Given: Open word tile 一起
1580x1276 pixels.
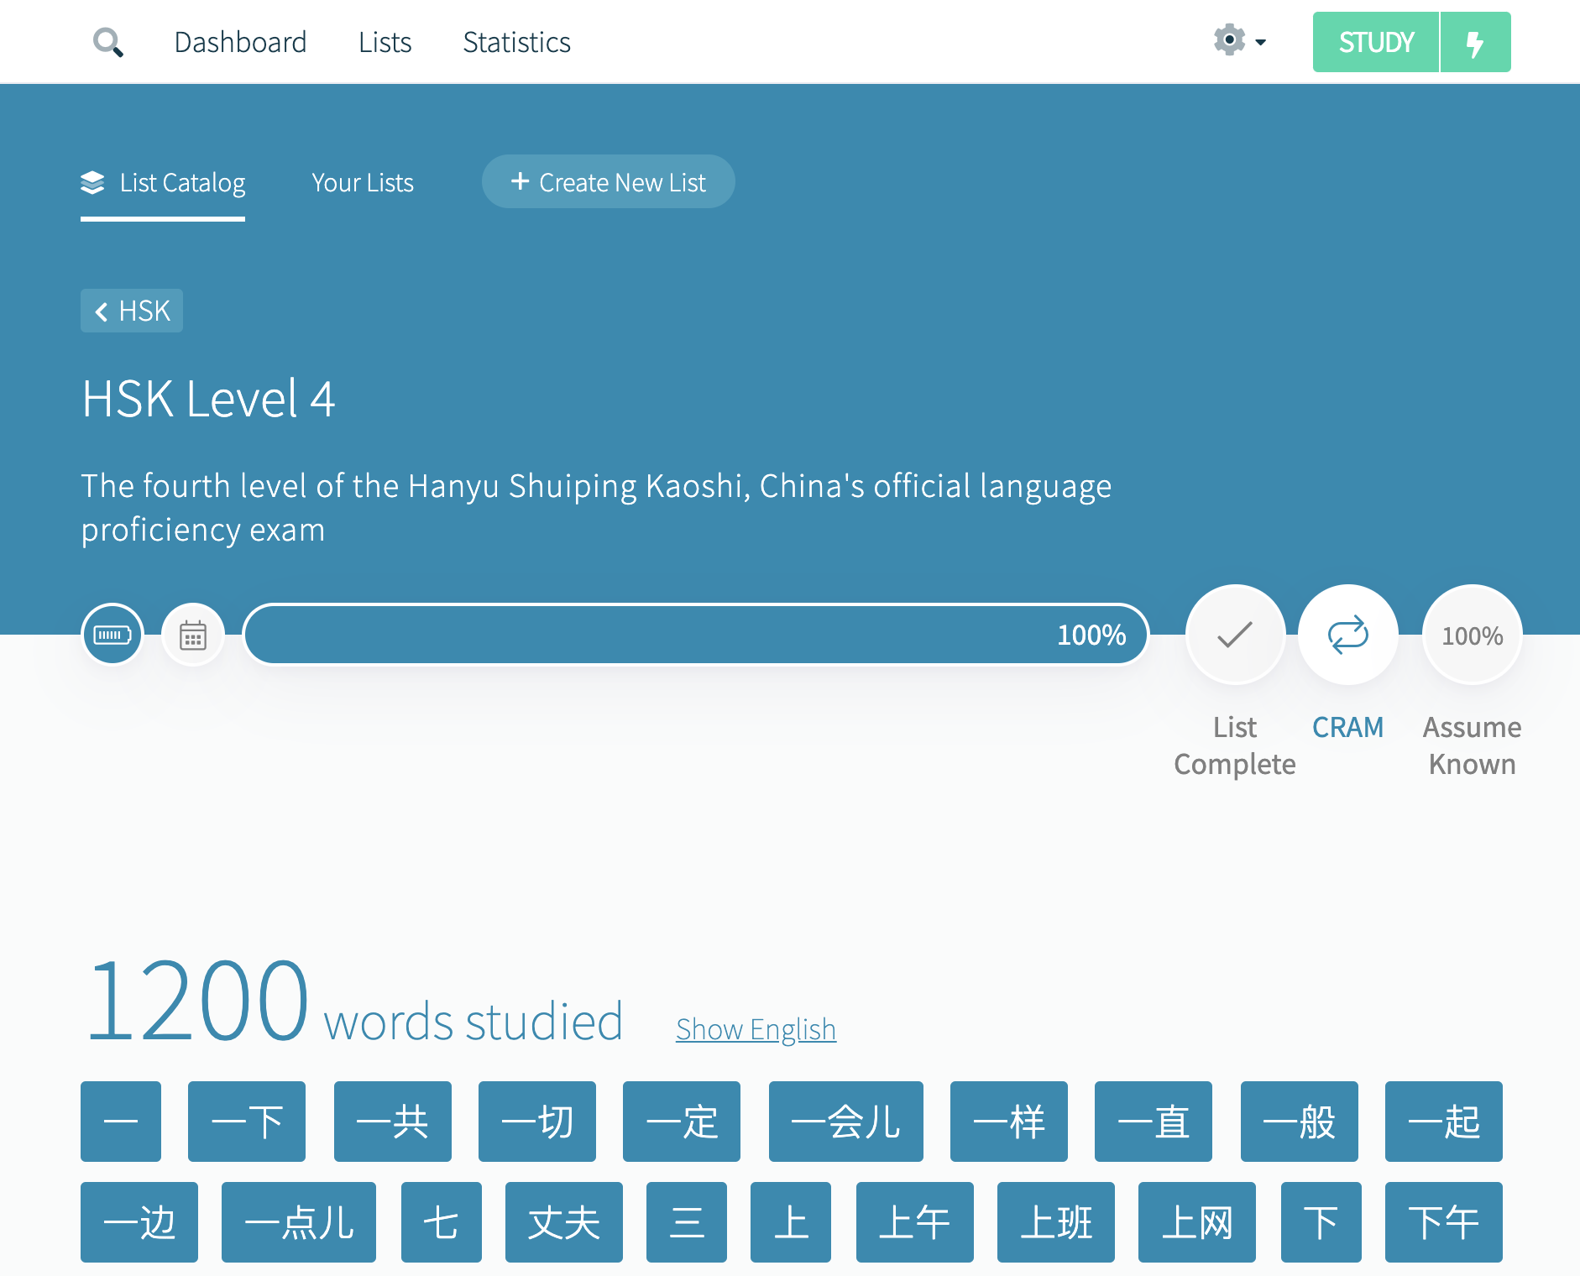Looking at the screenshot, I should click(x=1444, y=1122).
